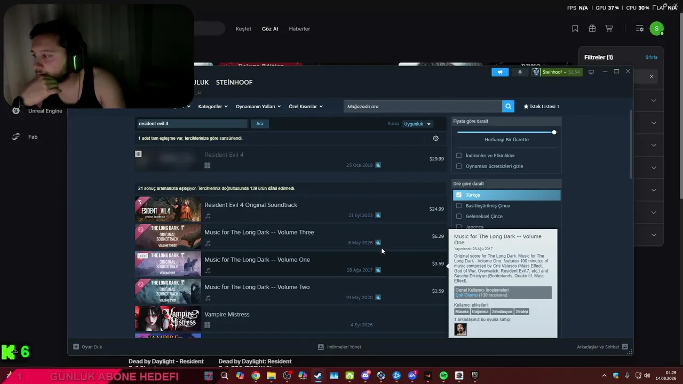The width and height of the screenshot is (683, 384).
Task: Open the volume speaker tray icon
Action: pyautogui.click(x=647, y=375)
